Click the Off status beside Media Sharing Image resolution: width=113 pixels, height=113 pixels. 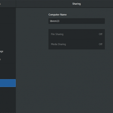101,44
